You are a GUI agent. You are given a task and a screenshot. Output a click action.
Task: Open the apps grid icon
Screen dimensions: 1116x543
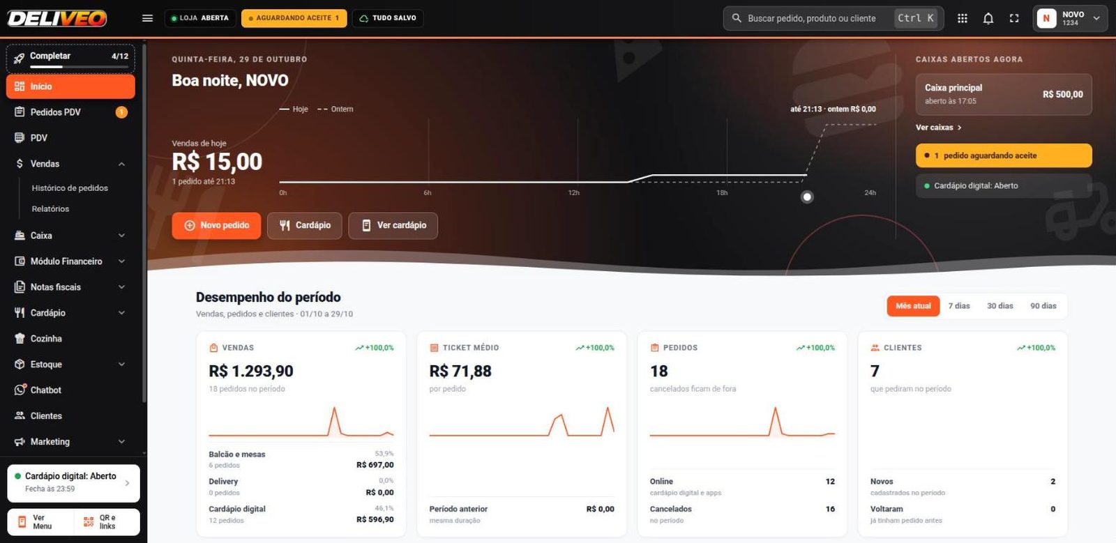pos(963,18)
